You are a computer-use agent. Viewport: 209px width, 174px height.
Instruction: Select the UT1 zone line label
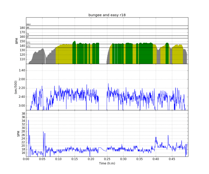pyautogui.click(x=28, y=43)
